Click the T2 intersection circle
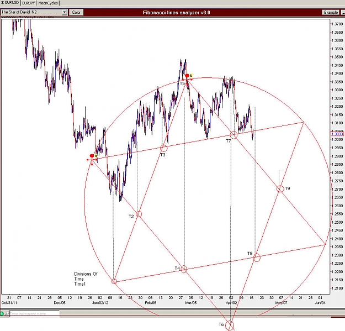 139,214
